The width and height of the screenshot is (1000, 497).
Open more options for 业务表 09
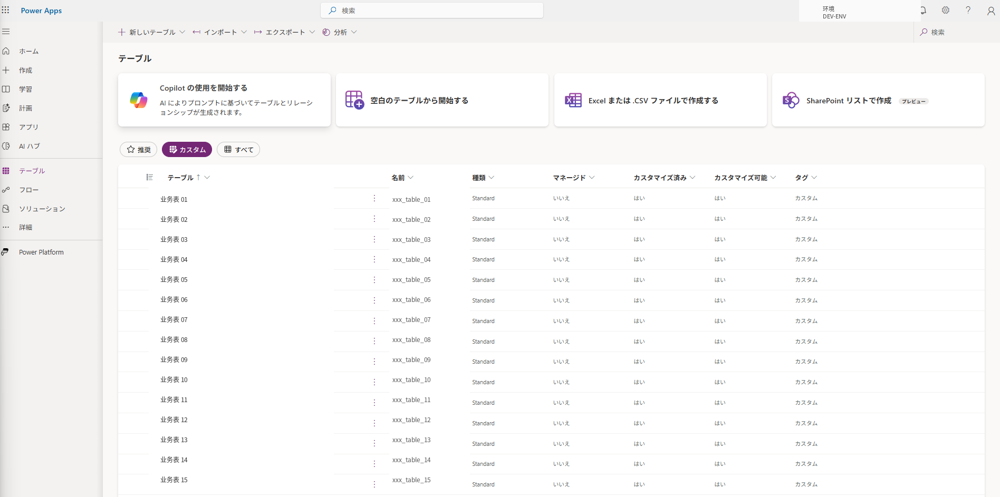click(x=374, y=362)
